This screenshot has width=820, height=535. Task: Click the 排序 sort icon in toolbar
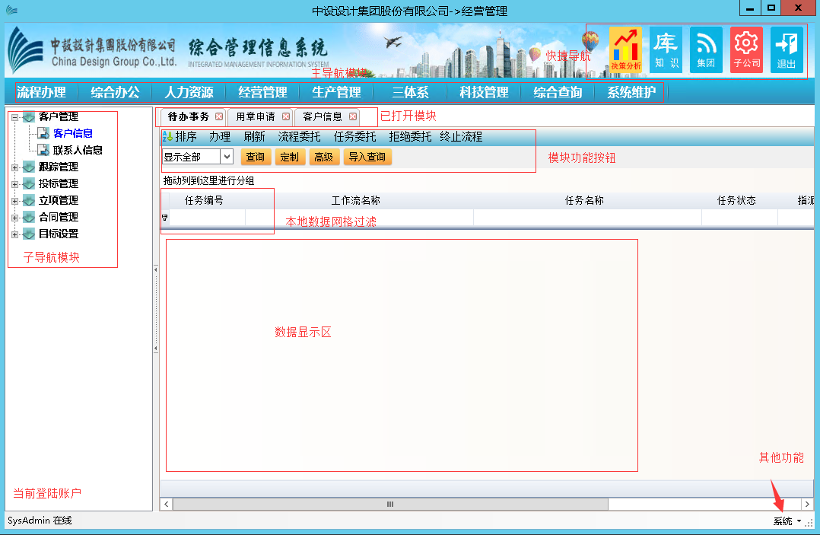point(168,137)
